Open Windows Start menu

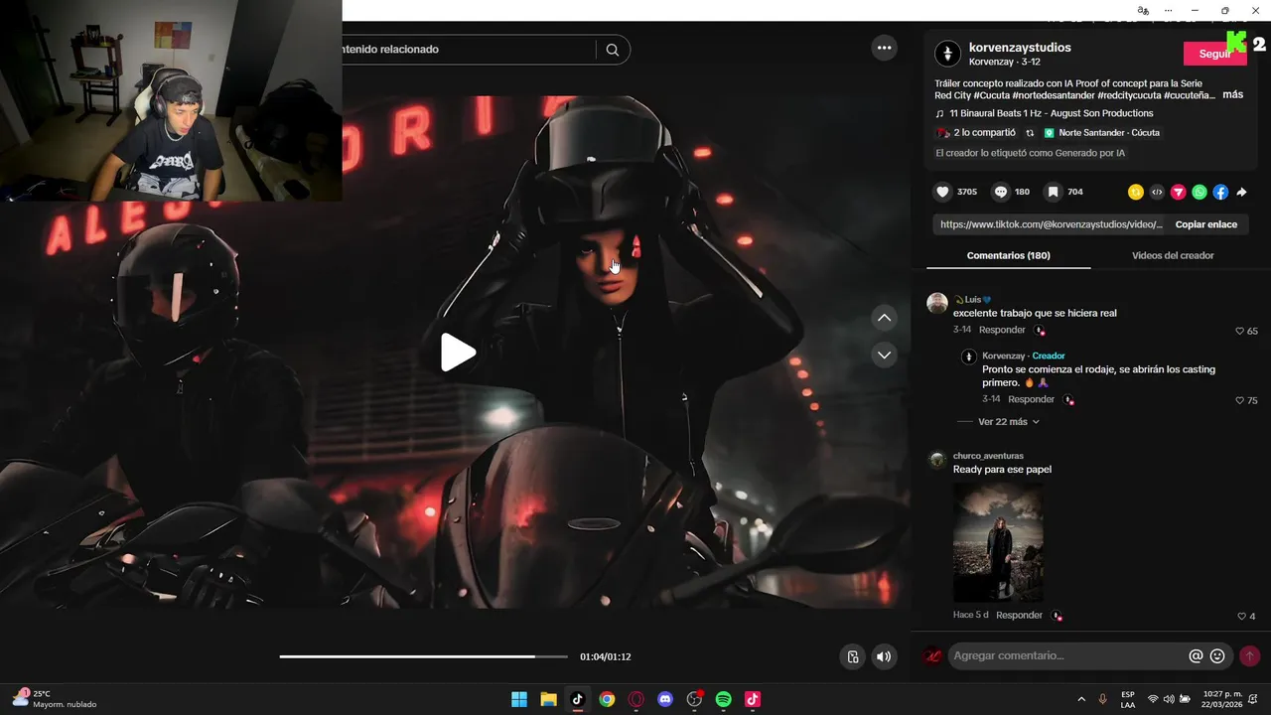tap(519, 699)
